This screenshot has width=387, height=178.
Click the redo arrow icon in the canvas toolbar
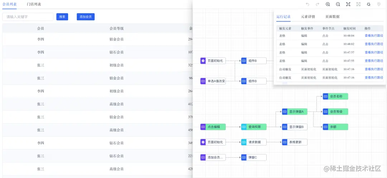(x=317, y=4)
